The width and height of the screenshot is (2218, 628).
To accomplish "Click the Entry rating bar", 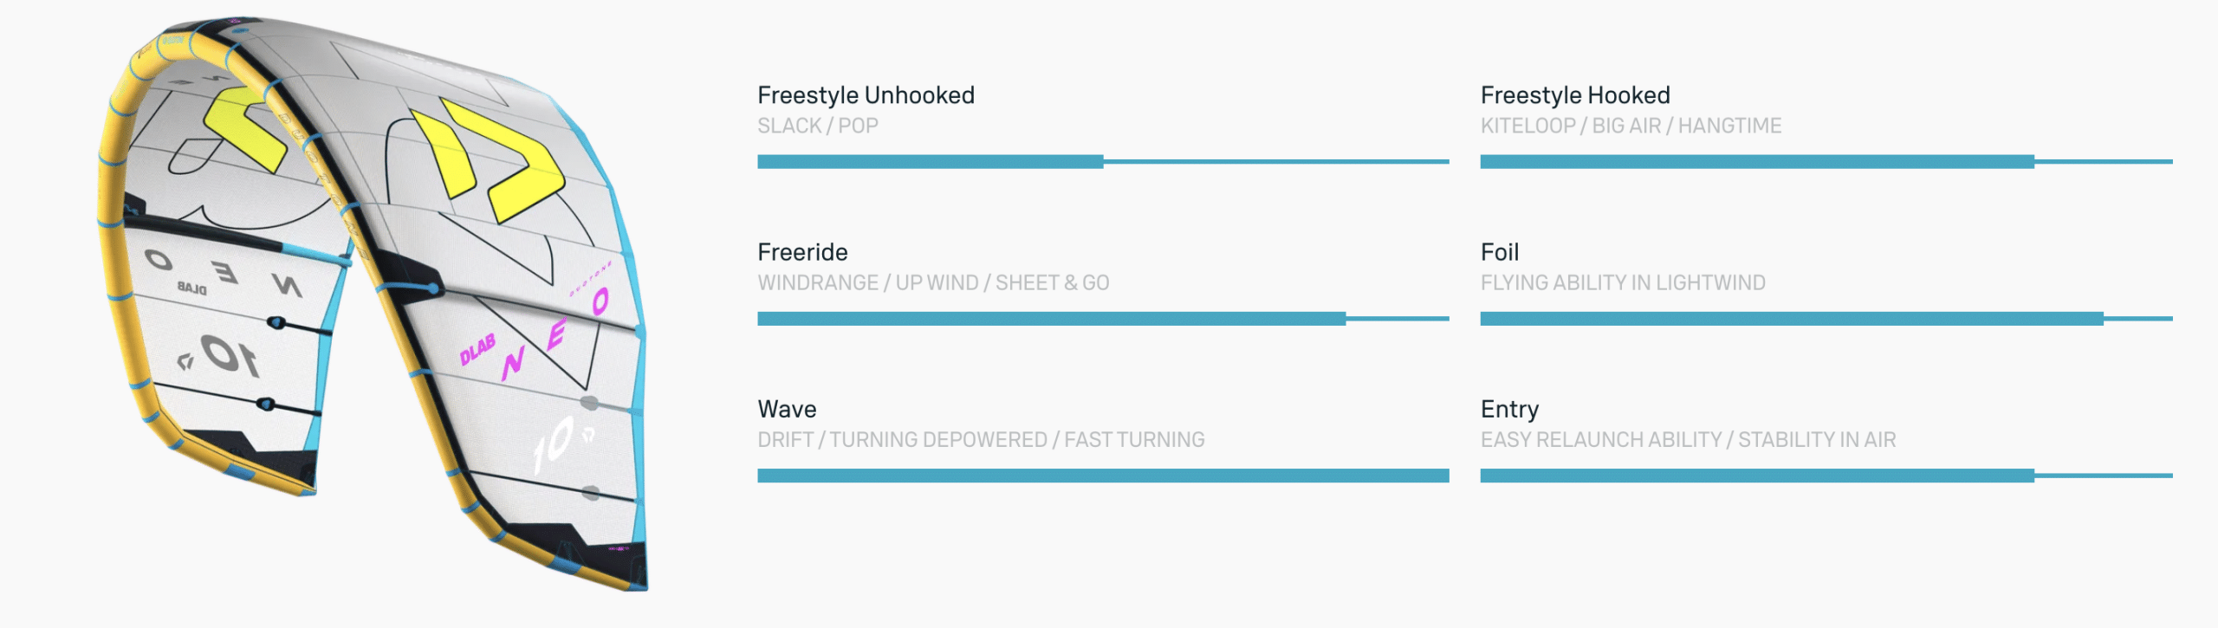I will pos(1826,476).
